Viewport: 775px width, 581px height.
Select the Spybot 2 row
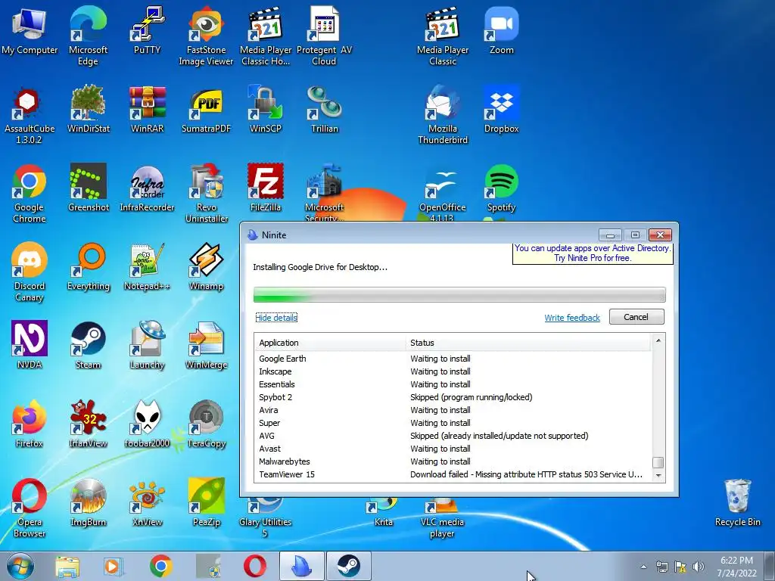tap(453, 397)
